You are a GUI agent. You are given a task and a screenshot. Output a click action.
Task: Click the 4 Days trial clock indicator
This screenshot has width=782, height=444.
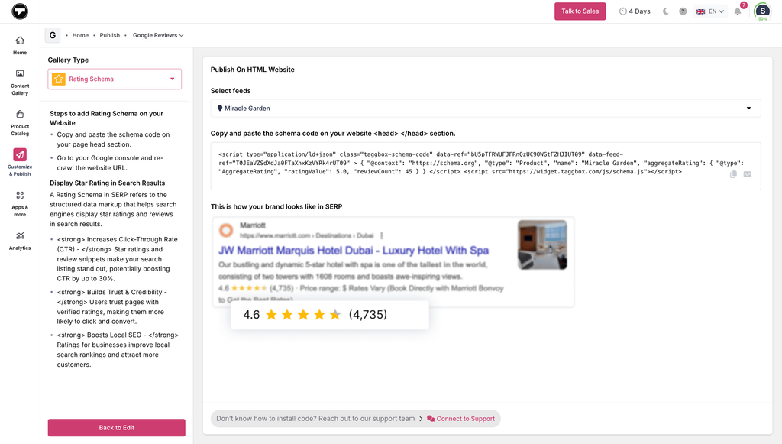[635, 11]
